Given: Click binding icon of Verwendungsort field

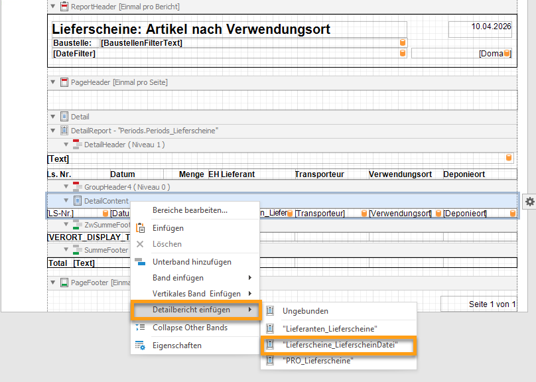Looking at the screenshot, I should pos(438,213).
